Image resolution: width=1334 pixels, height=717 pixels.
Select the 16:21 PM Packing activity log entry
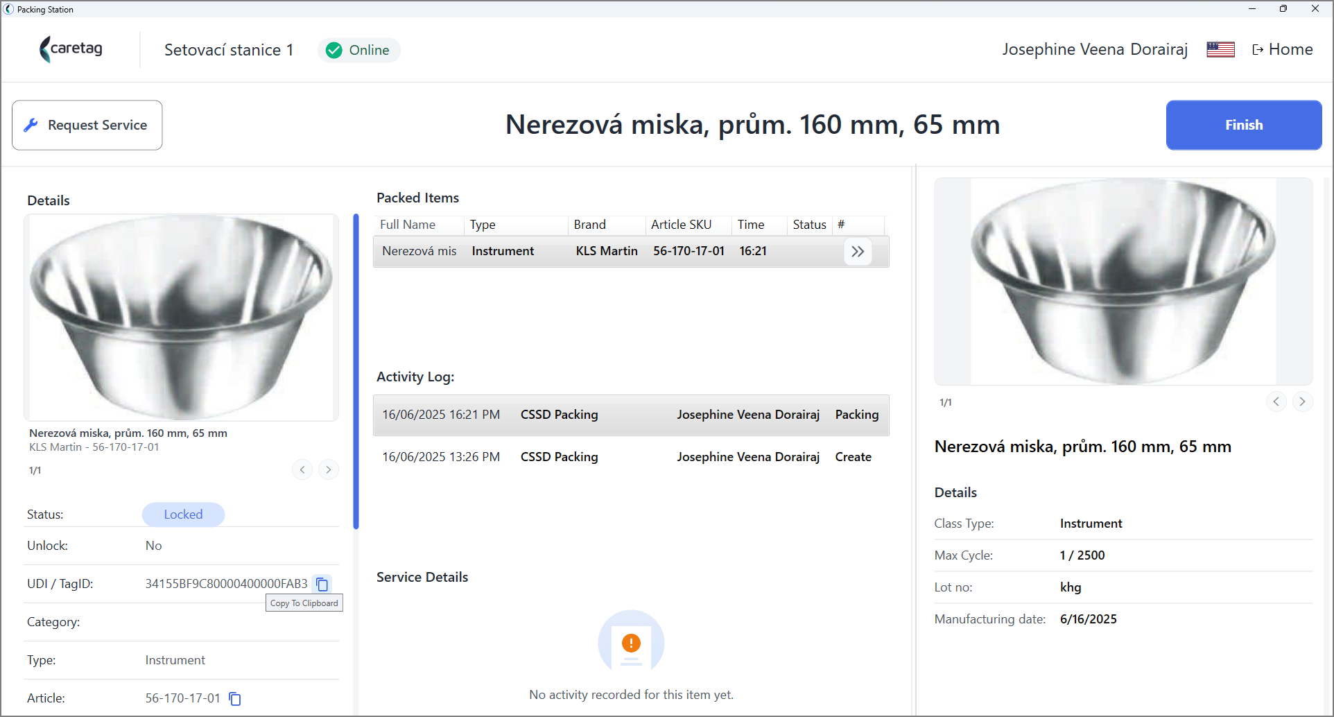point(631,415)
